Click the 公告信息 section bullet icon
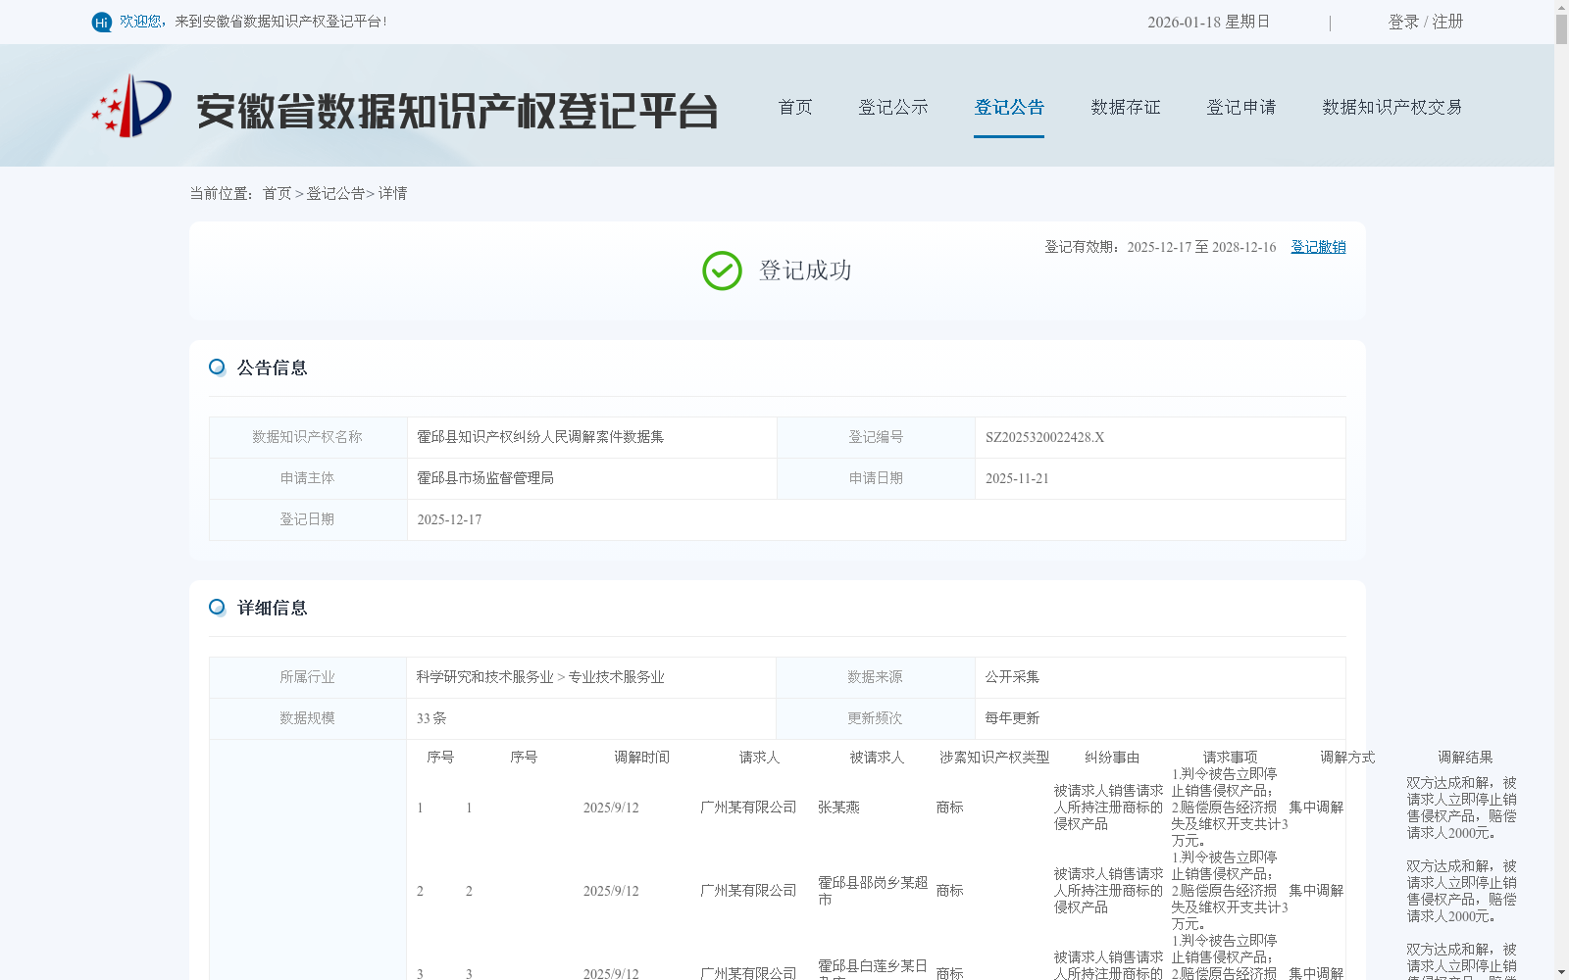Image resolution: width=1569 pixels, height=980 pixels. tap(217, 367)
